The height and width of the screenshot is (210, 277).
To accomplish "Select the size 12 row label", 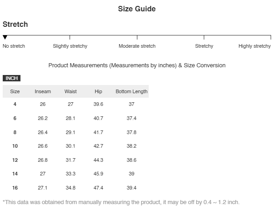I will pos(15,160).
